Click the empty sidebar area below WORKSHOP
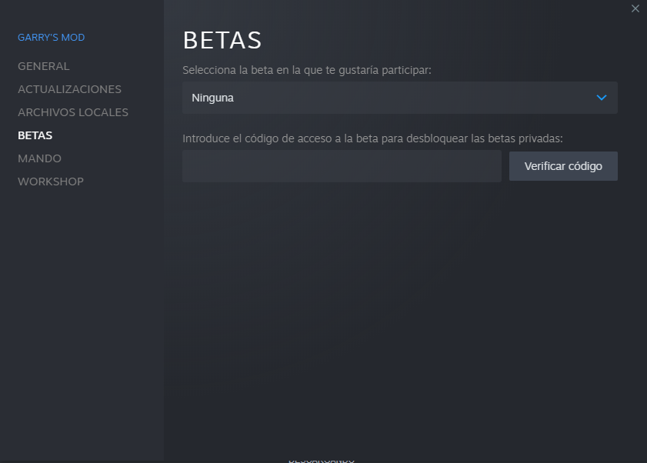 (82, 308)
